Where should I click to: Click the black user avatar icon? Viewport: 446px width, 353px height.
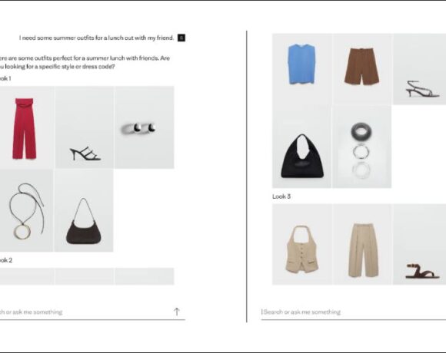point(181,38)
